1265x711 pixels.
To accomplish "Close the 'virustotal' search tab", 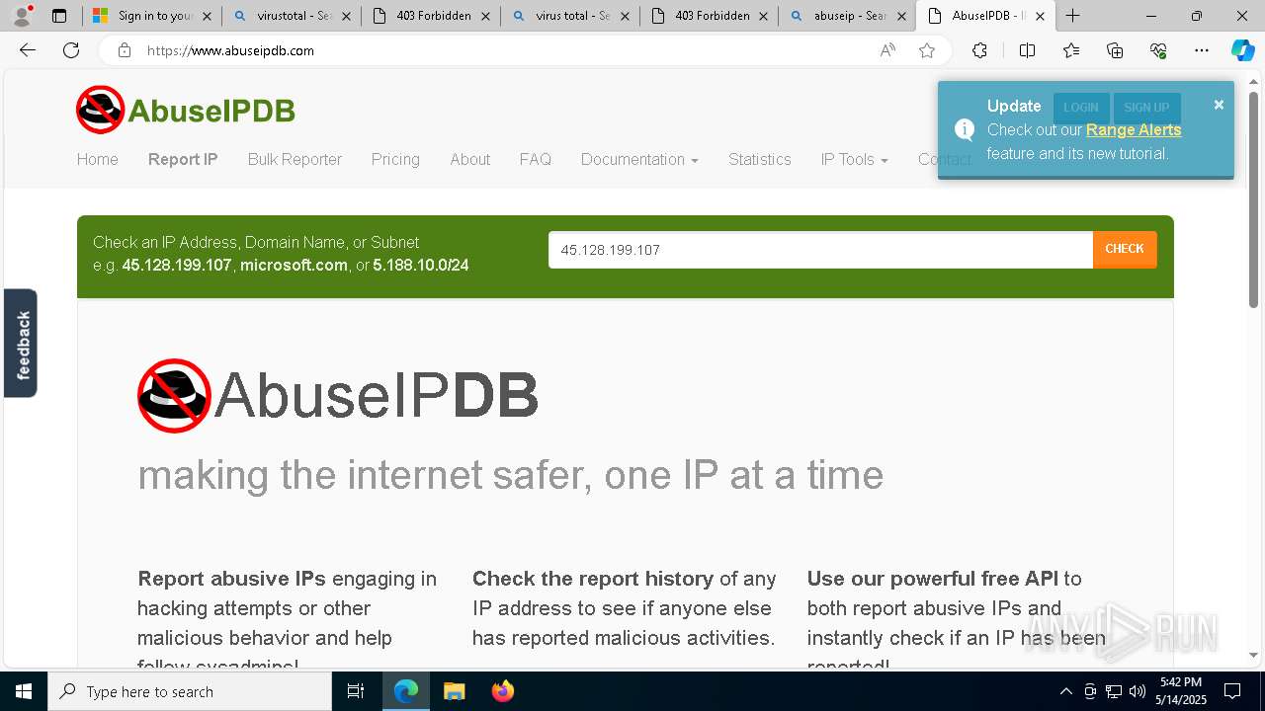I will 346,16.
